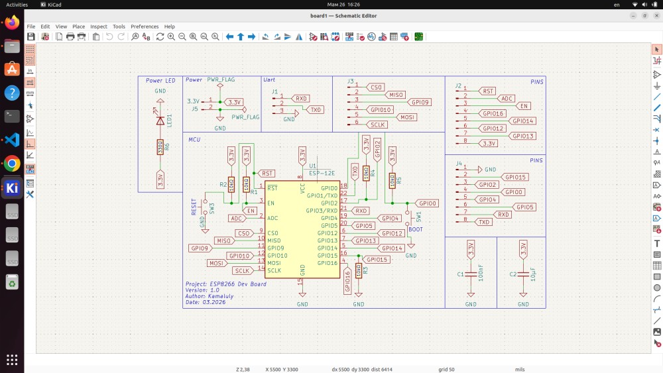
Task: Open the Preferences menu
Action: [145, 27]
